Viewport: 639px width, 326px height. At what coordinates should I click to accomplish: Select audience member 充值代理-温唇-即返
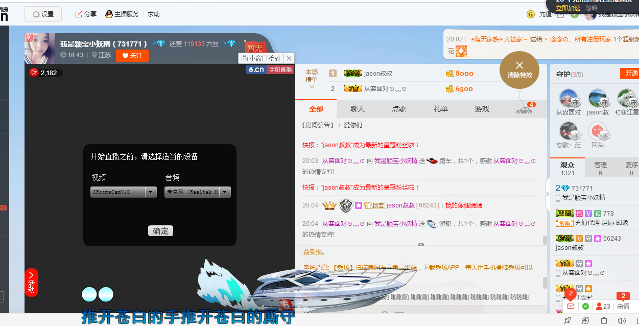tap(595, 218)
